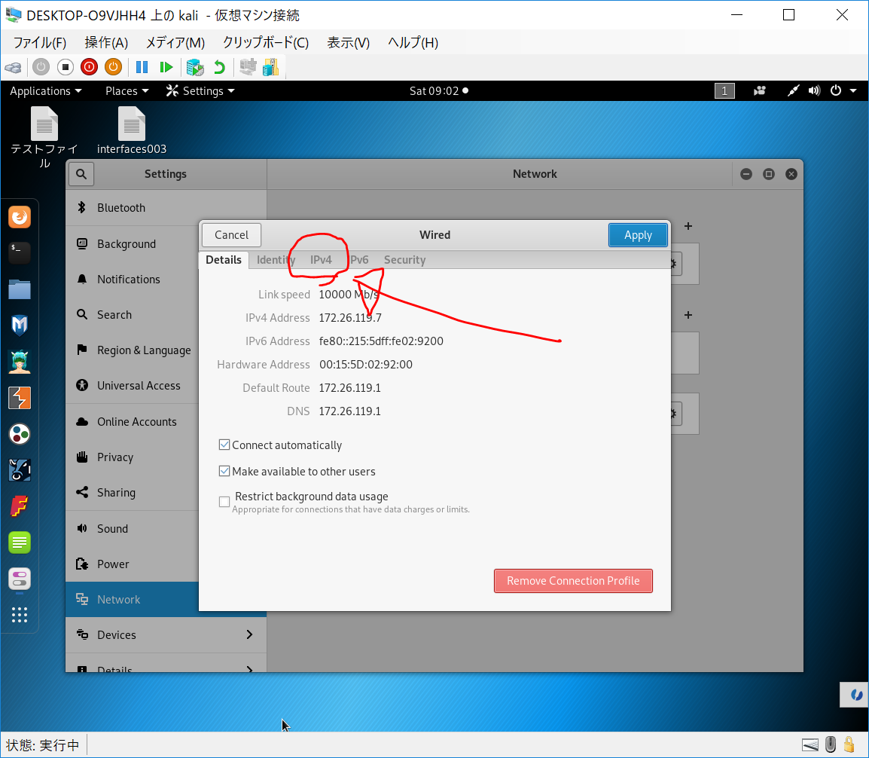Open the Places dropdown menu

pos(127,91)
